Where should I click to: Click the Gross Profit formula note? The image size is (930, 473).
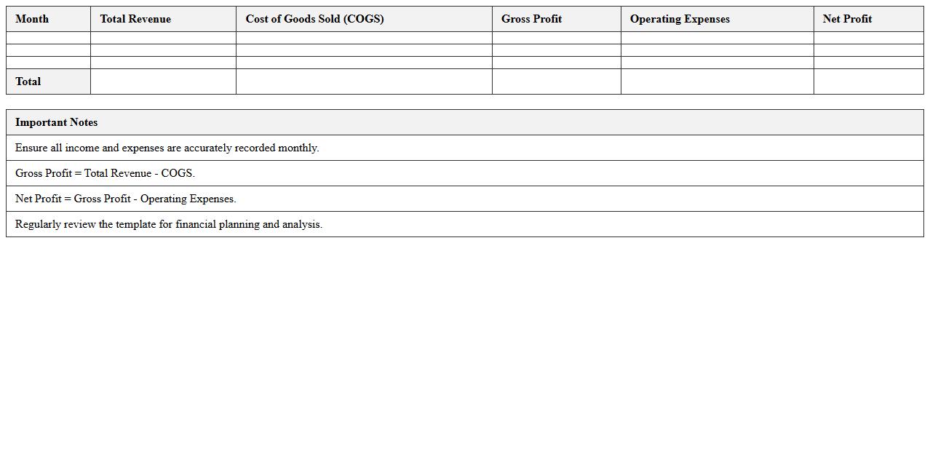coord(105,173)
